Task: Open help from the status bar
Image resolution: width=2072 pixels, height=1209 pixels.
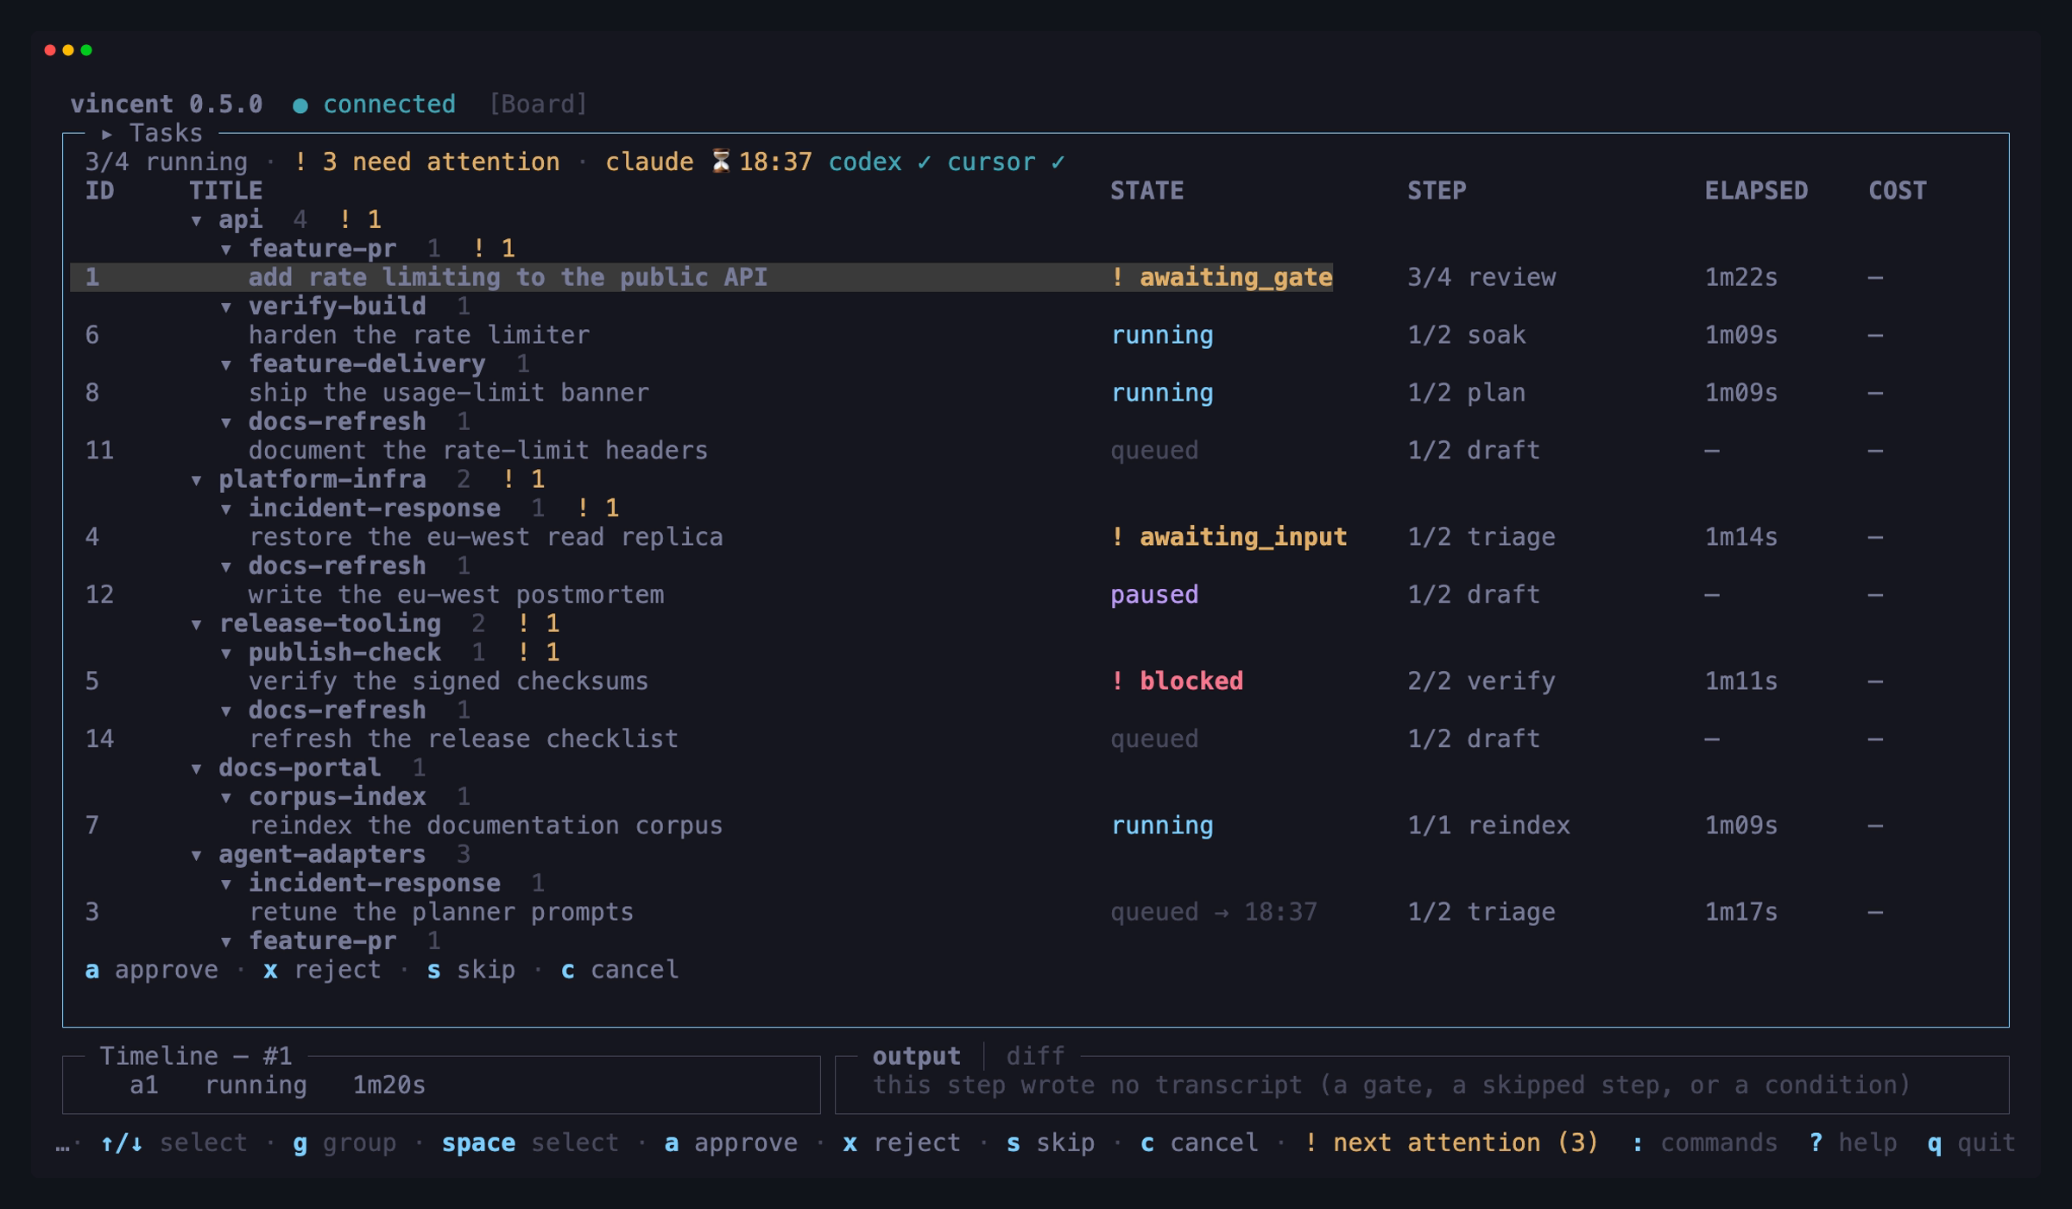Action: [x=1853, y=1143]
